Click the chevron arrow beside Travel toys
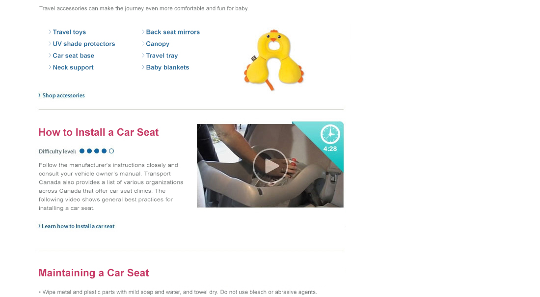 pyautogui.click(x=50, y=32)
